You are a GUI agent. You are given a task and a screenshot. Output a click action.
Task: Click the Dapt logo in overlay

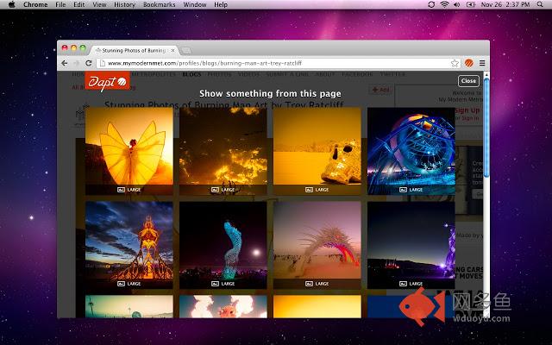107,81
